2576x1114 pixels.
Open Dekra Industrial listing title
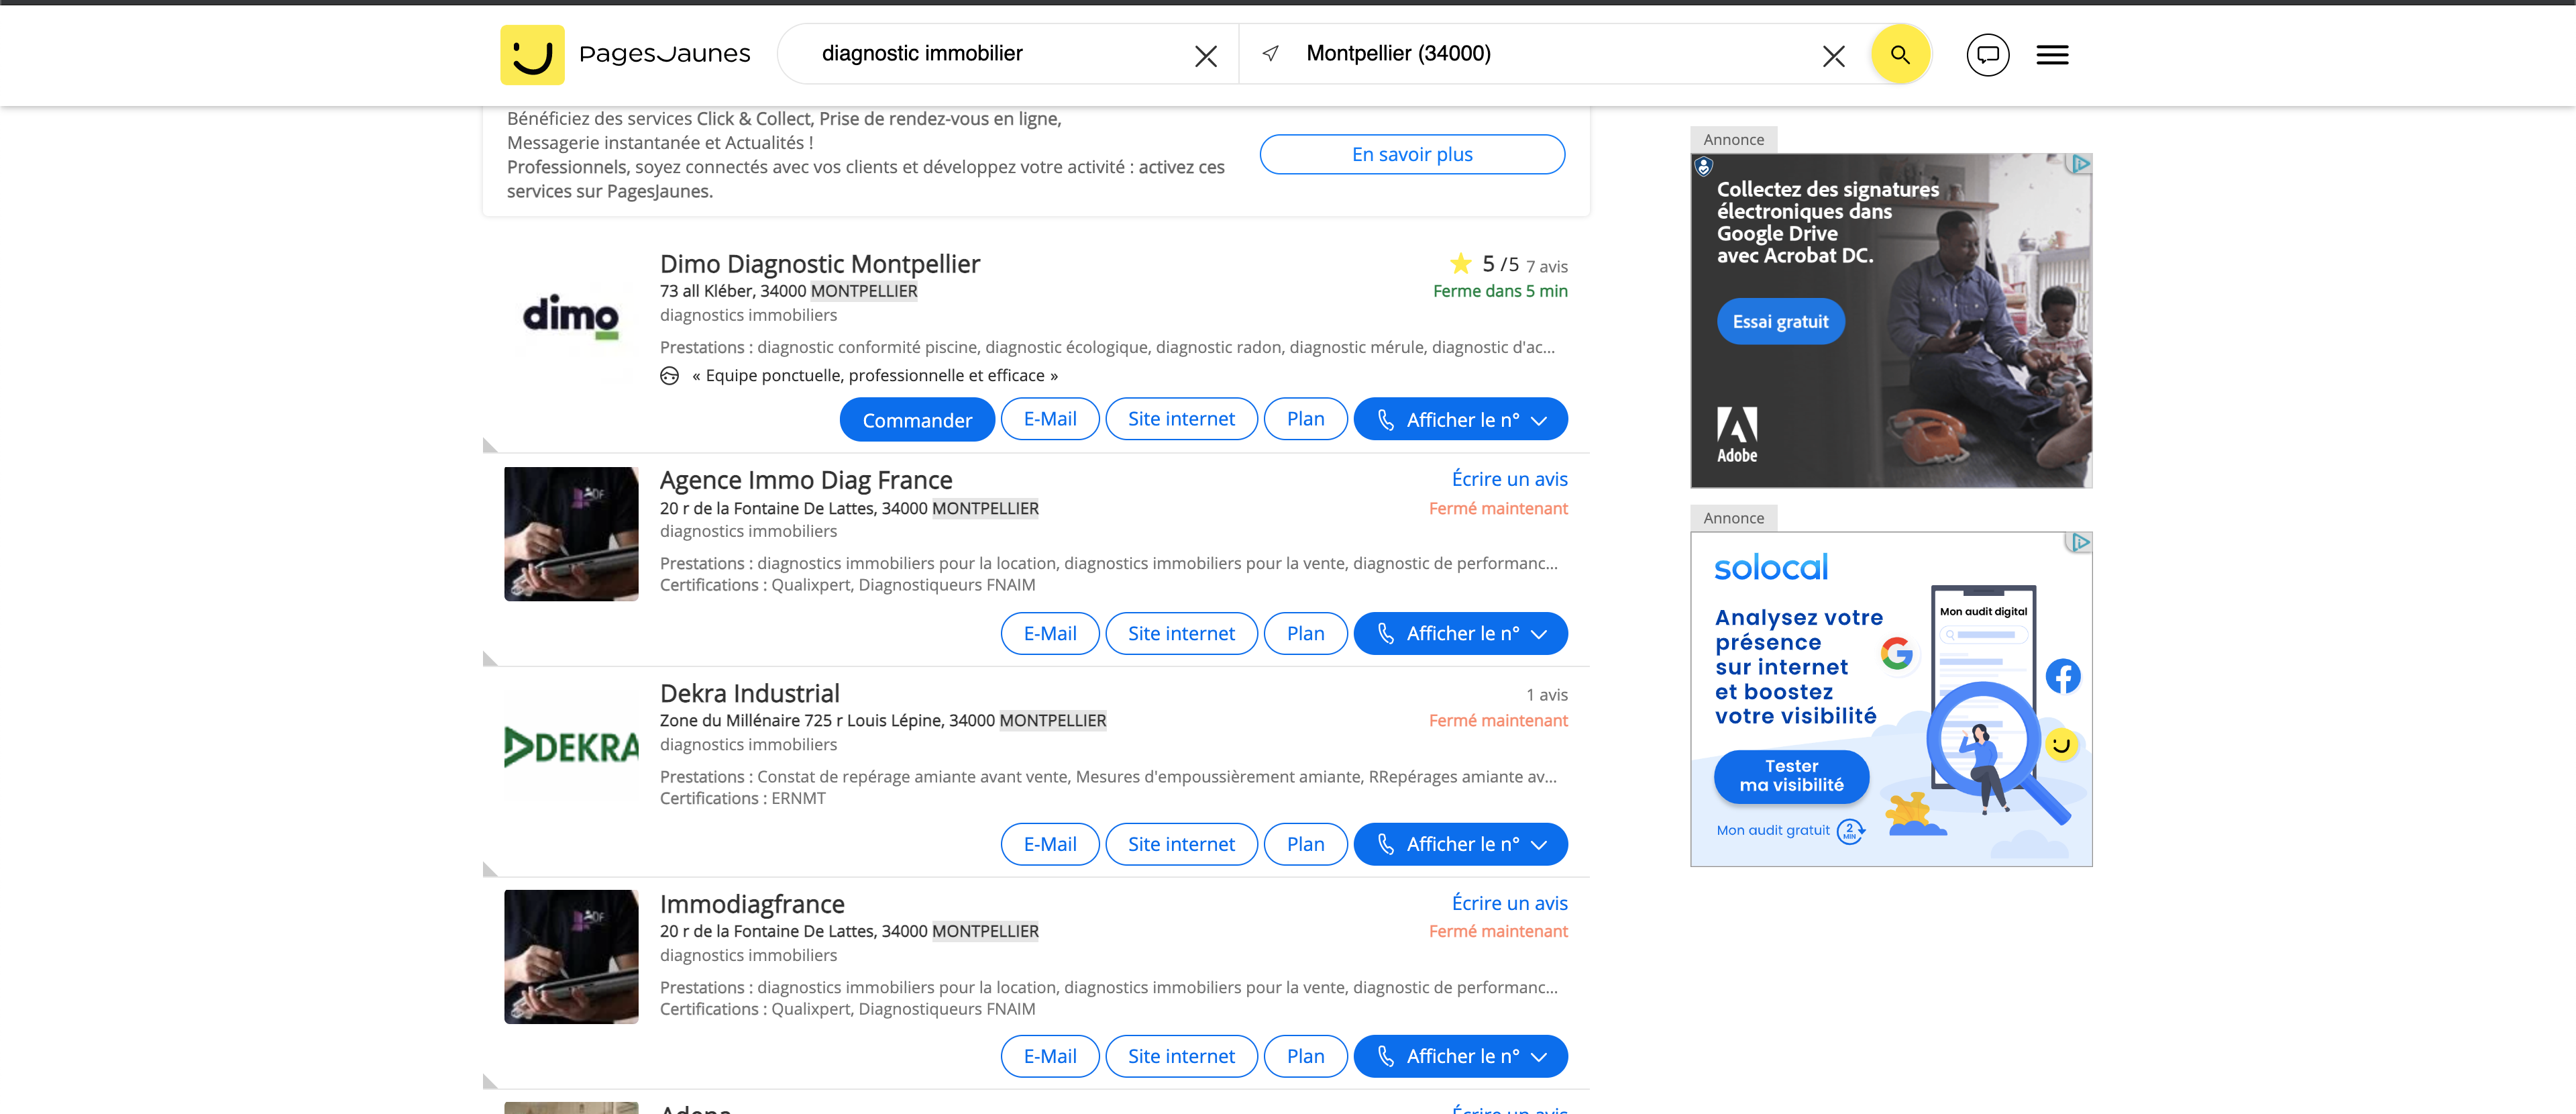[750, 693]
